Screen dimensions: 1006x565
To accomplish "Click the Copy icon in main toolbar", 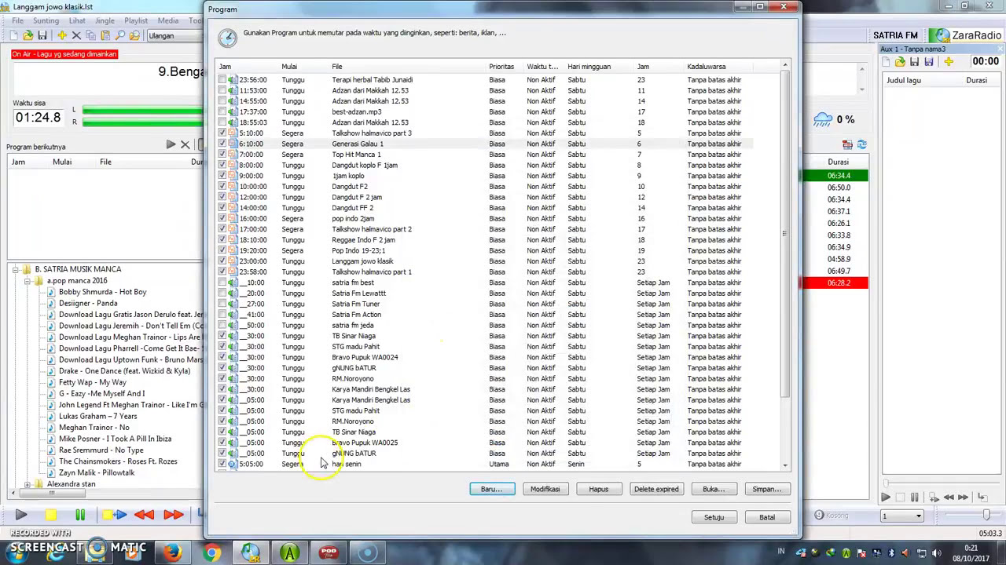I will 90,35.
